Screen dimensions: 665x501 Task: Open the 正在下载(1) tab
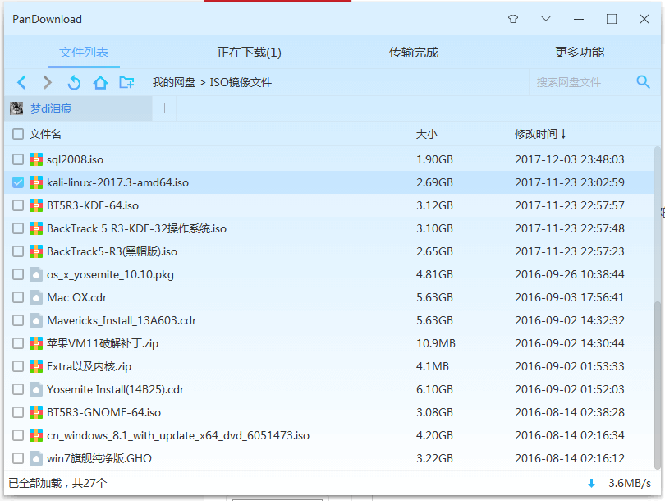click(249, 53)
